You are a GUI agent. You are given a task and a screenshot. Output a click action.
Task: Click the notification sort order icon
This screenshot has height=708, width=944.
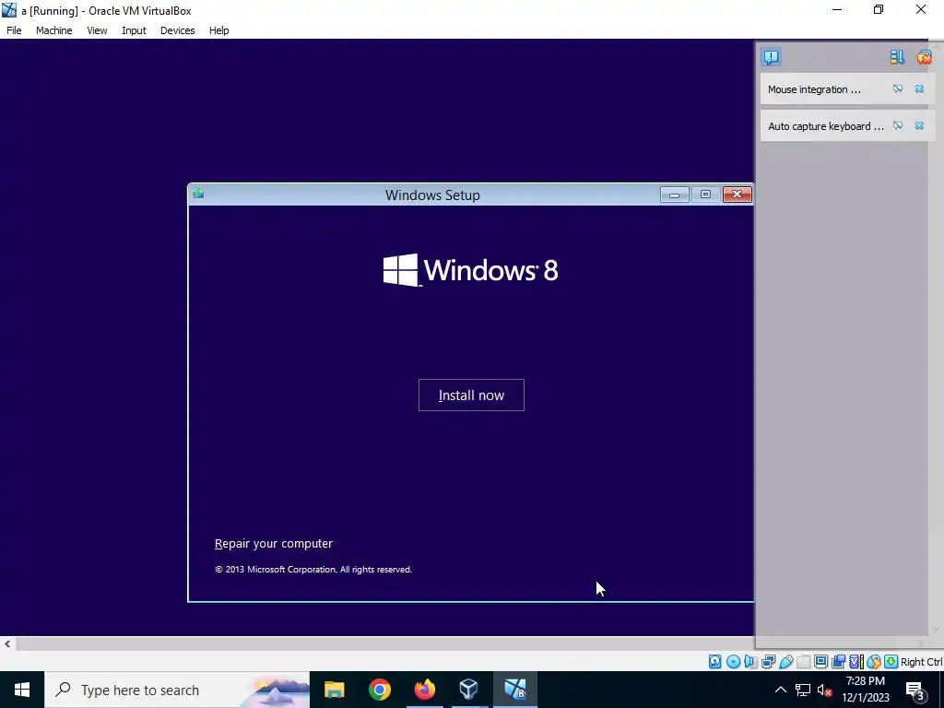coord(897,57)
